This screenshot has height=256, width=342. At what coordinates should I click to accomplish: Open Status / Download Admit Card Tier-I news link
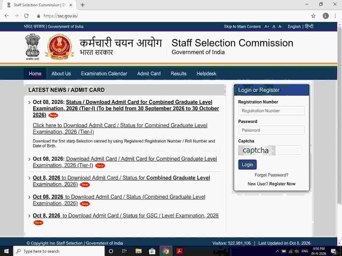click(x=126, y=109)
